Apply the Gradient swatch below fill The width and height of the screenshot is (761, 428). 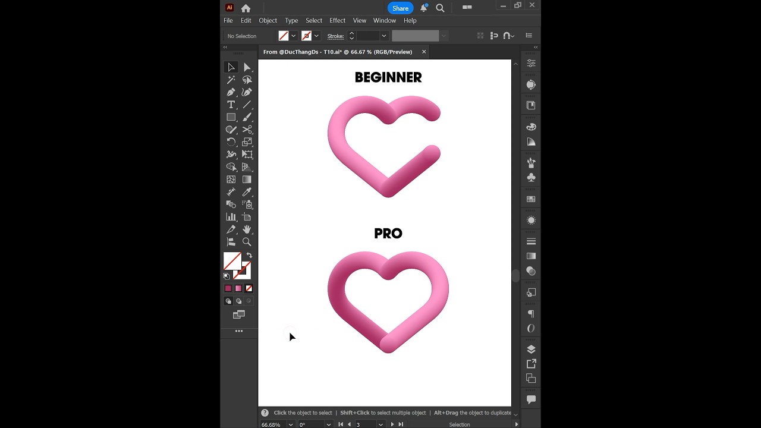click(238, 288)
